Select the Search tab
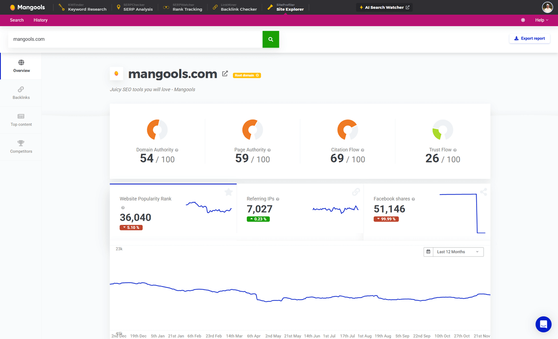This screenshot has width=558, height=339. [x=17, y=20]
